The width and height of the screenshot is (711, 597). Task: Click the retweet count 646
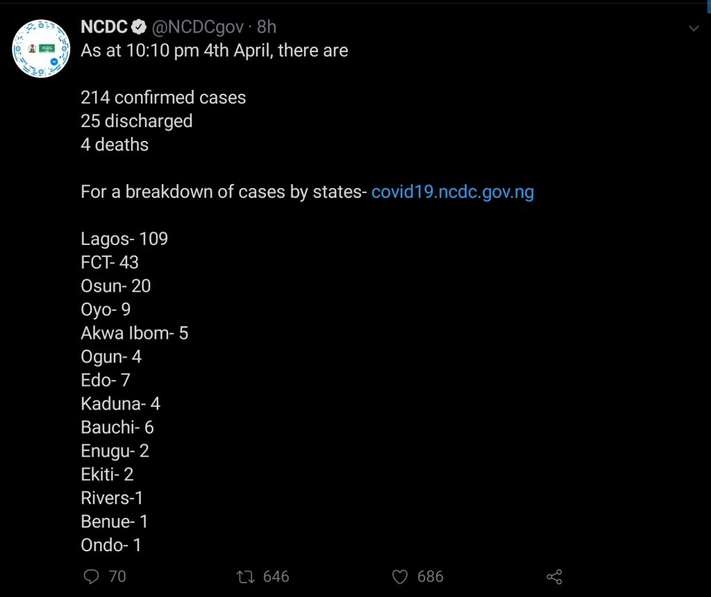click(x=276, y=576)
